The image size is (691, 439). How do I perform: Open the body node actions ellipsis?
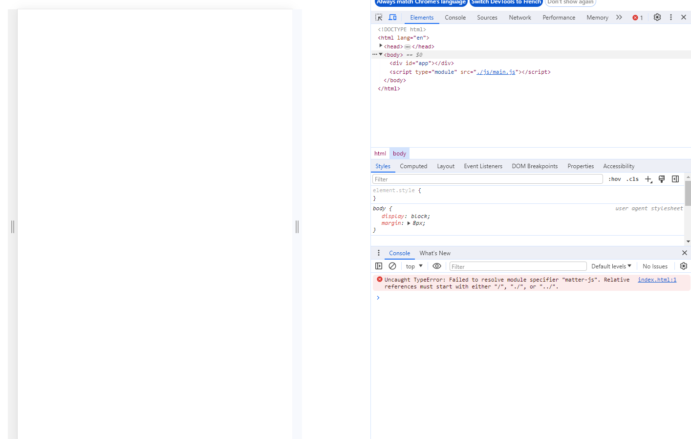click(x=375, y=54)
